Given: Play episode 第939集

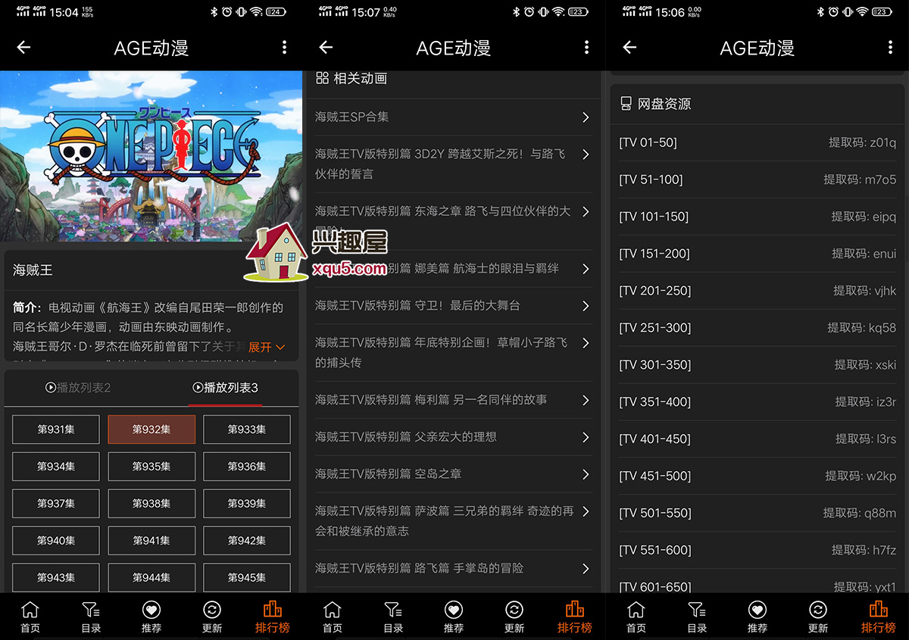Looking at the screenshot, I should pyautogui.click(x=247, y=504).
